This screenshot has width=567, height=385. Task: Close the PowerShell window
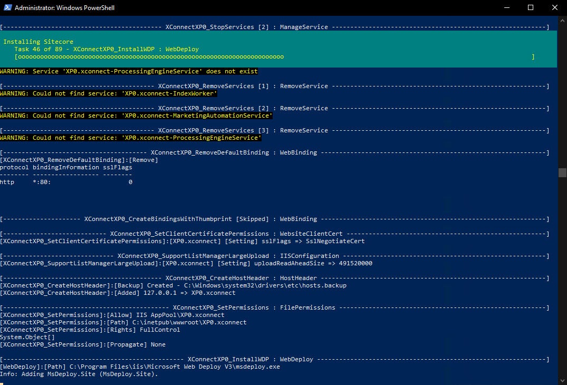click(x=554, y=8)
